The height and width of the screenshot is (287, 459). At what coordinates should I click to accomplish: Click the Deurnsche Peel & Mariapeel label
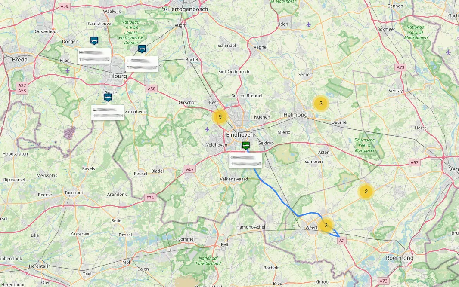[x=364, y=145]
